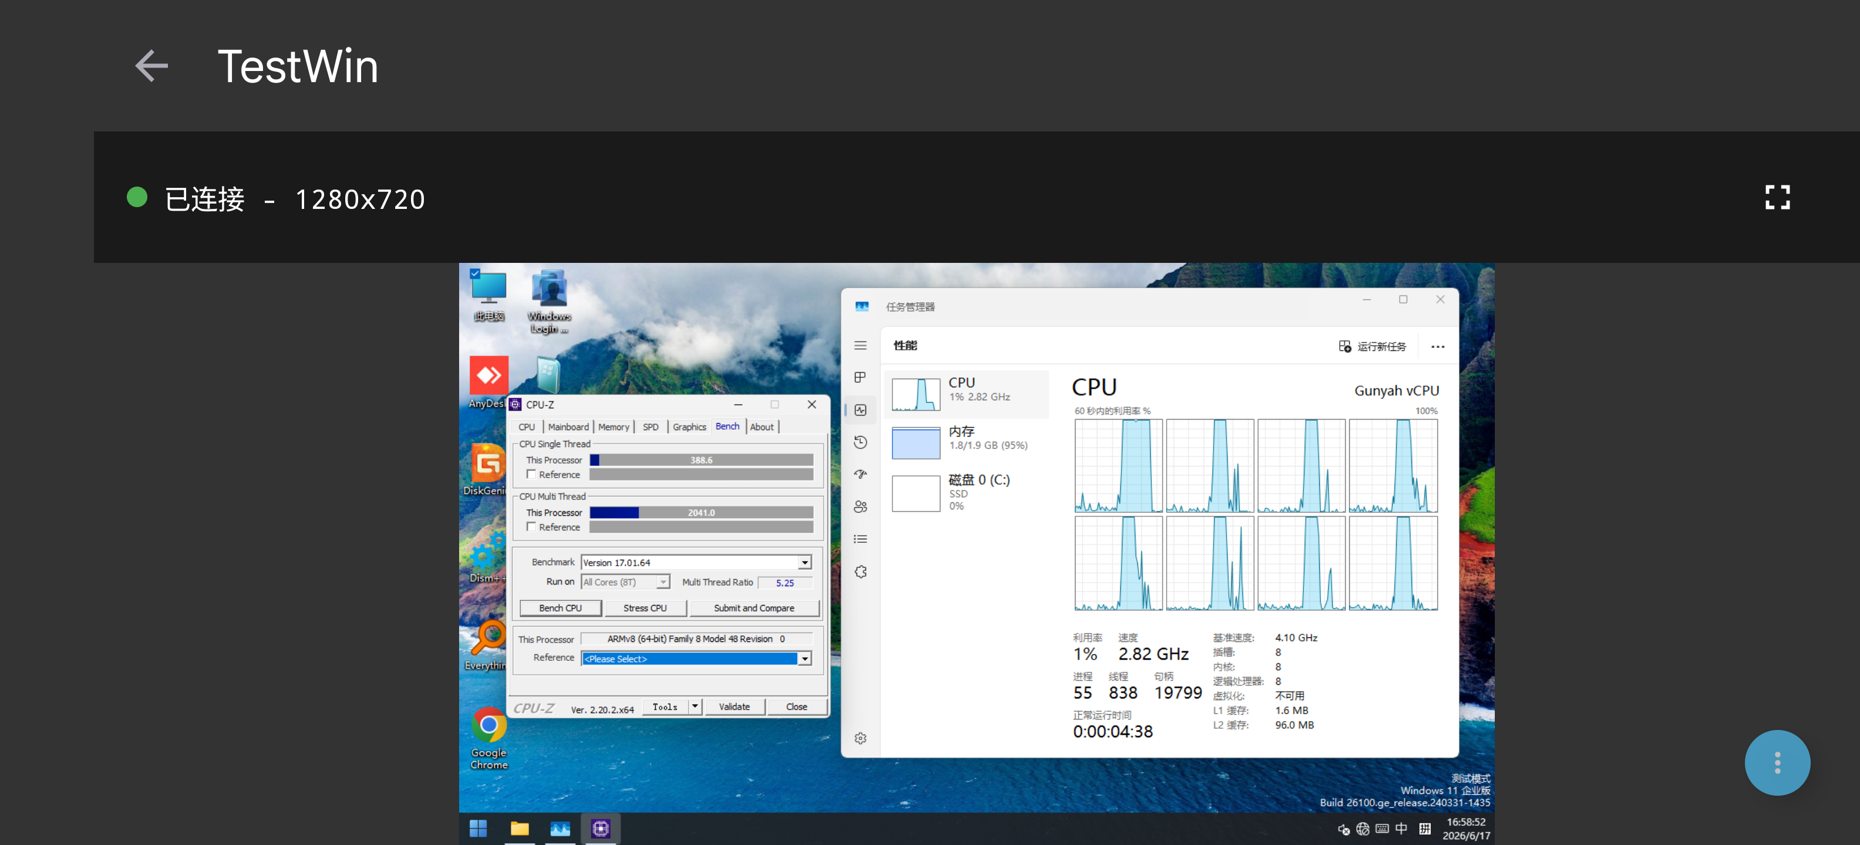Select CPU-Z taskbar icon
The height and width of the screenshot is (845, 1860).
pos(601,829)
